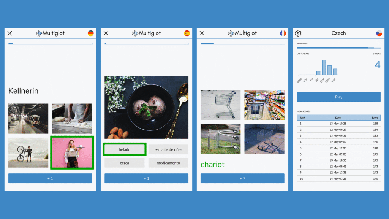
Task: Click the Czech progress bar
Action: coord(338,48)
